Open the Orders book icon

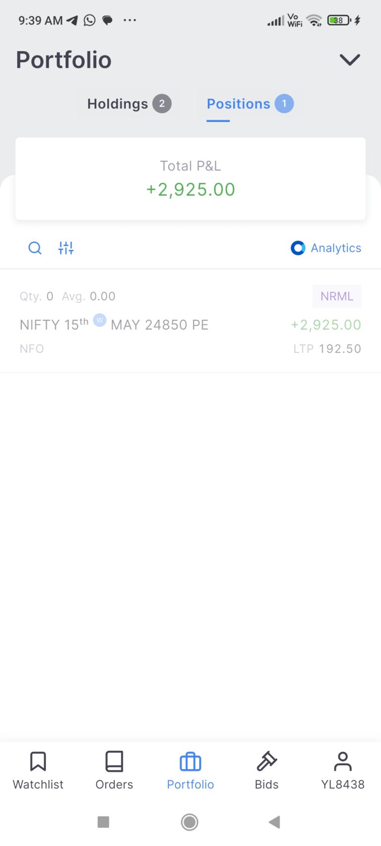click(x=114, y=761)
